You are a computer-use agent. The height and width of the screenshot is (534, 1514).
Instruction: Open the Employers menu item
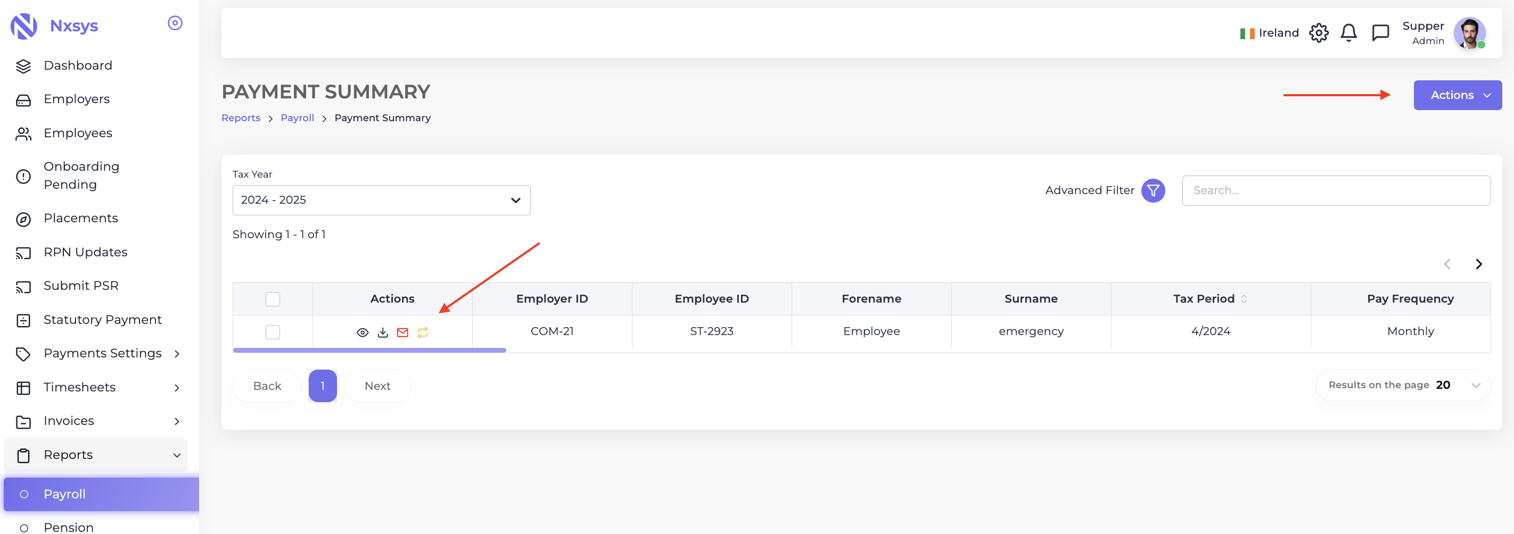(96, 99)
